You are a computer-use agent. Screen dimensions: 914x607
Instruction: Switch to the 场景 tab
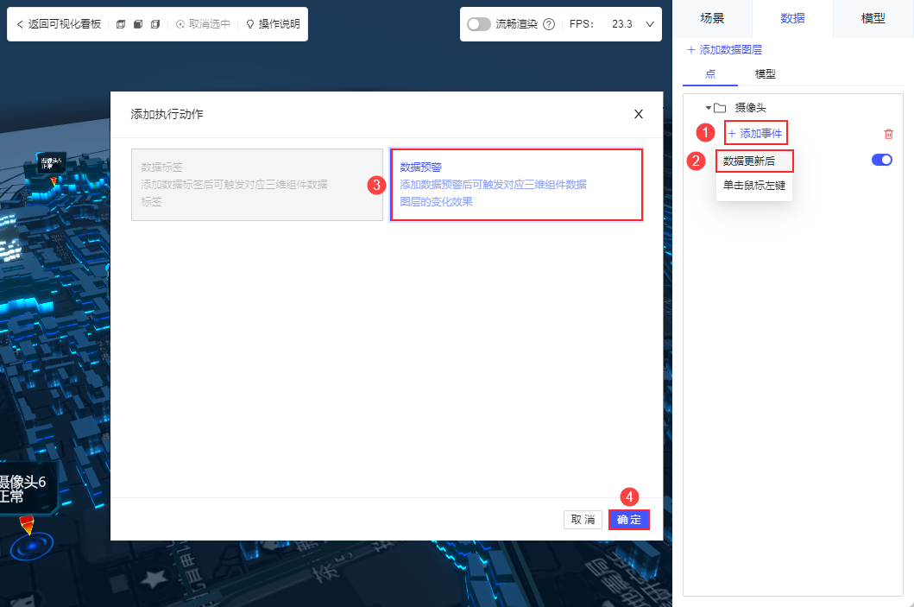click(712, 19)
